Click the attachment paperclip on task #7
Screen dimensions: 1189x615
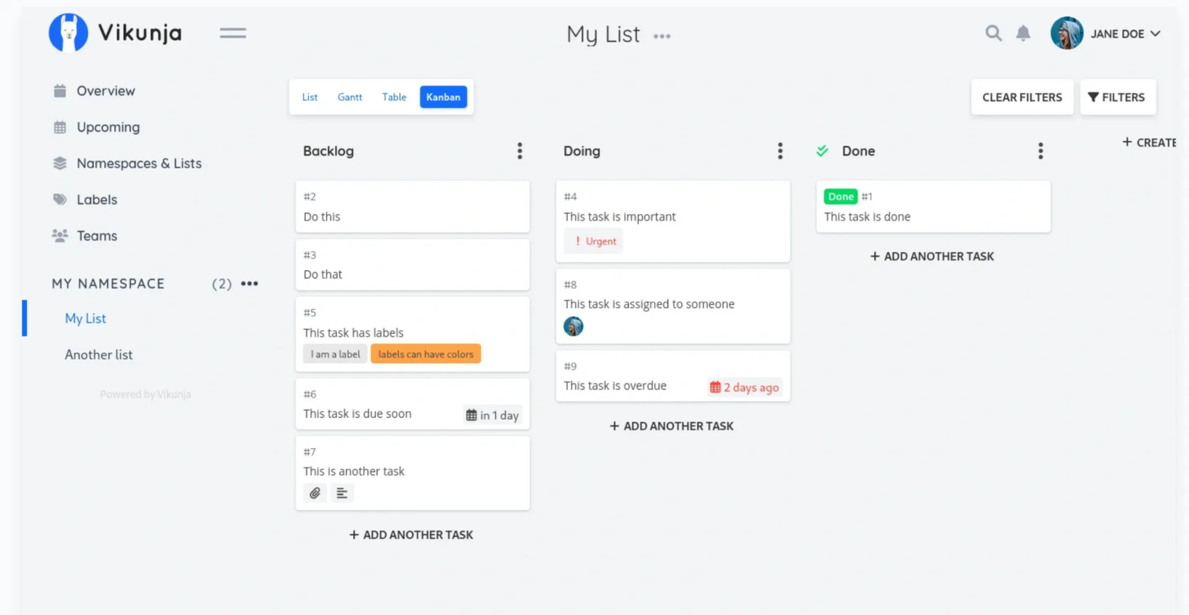tap(315, 493)
